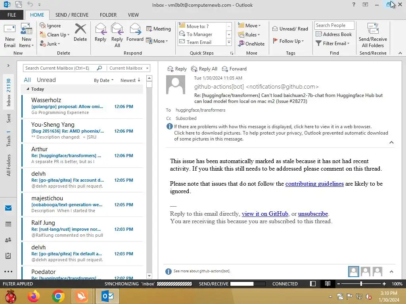Collapse the message header

[391, 142]
